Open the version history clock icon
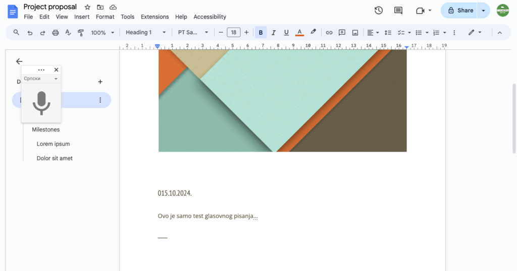The width and height of the screenshot is (517, 271). [x=379, y=11]
